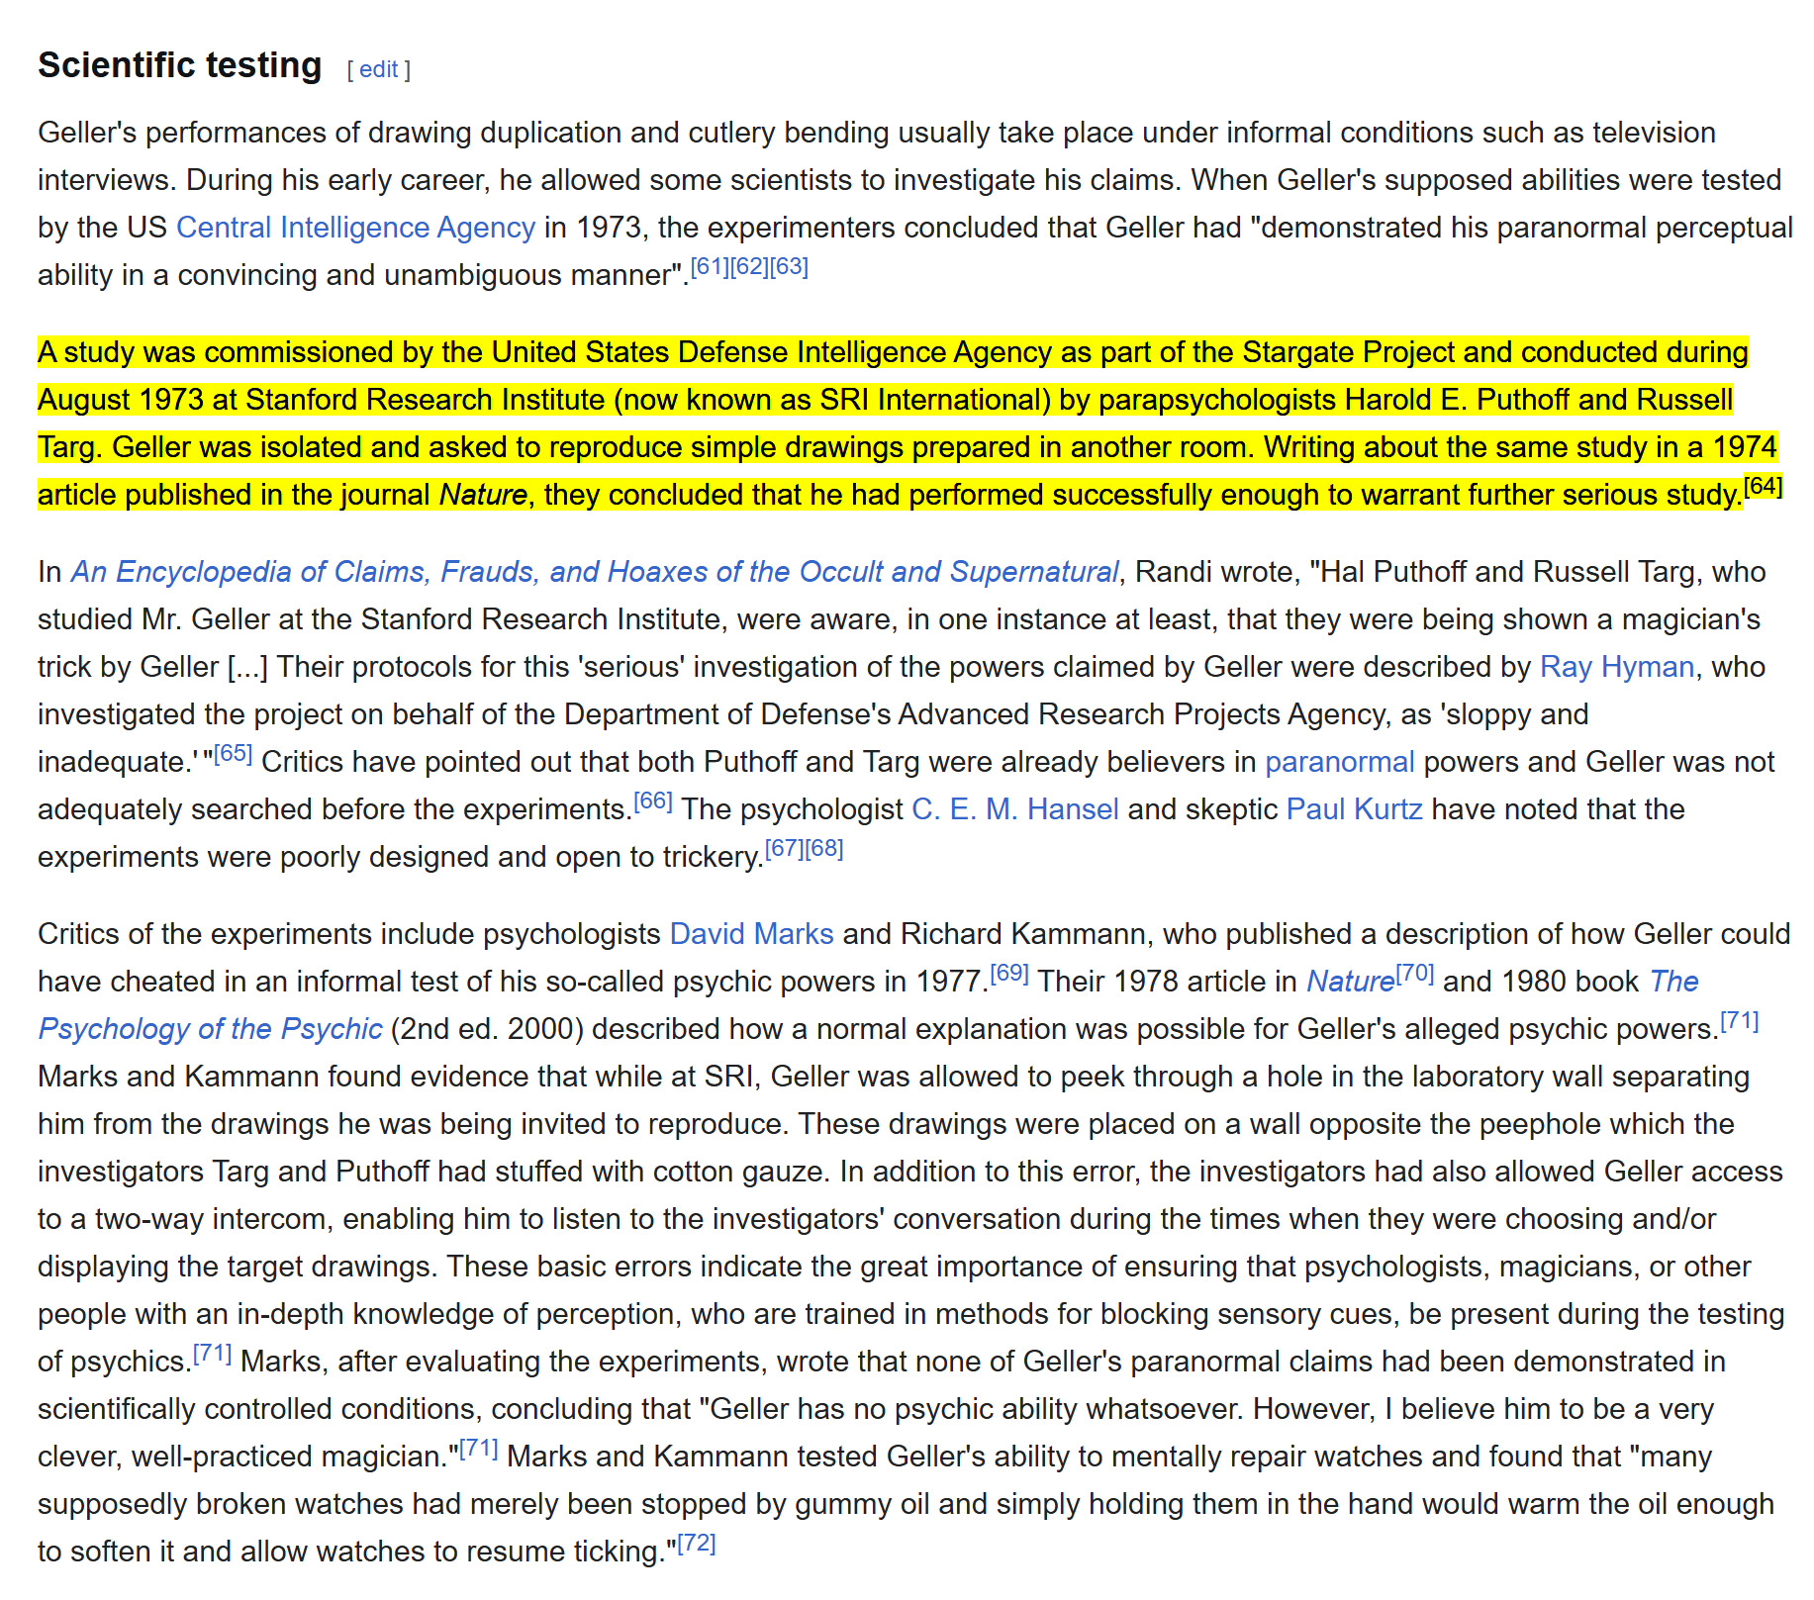Open citation reference [70]
The height and width of the screenshot is (1600, 1814).
(x=1414, y=973)
